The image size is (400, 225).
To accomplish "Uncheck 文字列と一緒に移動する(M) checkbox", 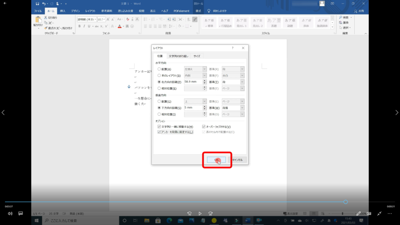I will (x=159, y=127).
